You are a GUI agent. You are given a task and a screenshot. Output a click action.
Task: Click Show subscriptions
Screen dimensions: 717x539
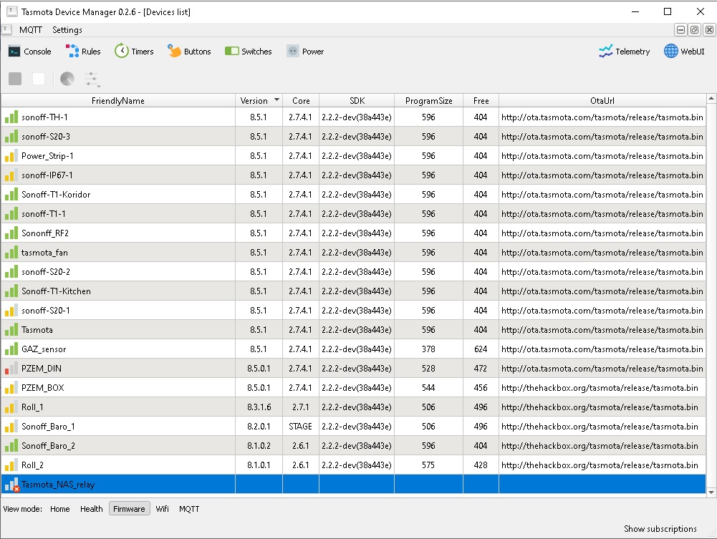[x=660, y=529]
